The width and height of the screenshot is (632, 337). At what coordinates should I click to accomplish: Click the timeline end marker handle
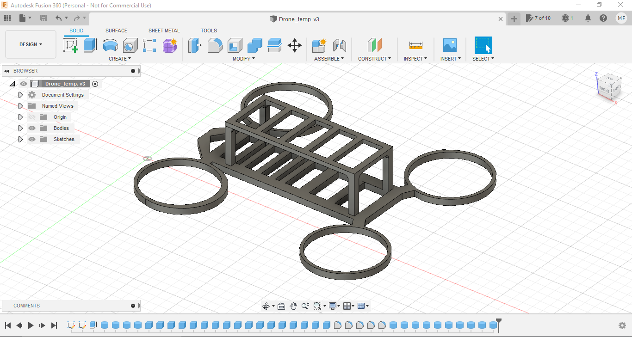click(499, 321)
